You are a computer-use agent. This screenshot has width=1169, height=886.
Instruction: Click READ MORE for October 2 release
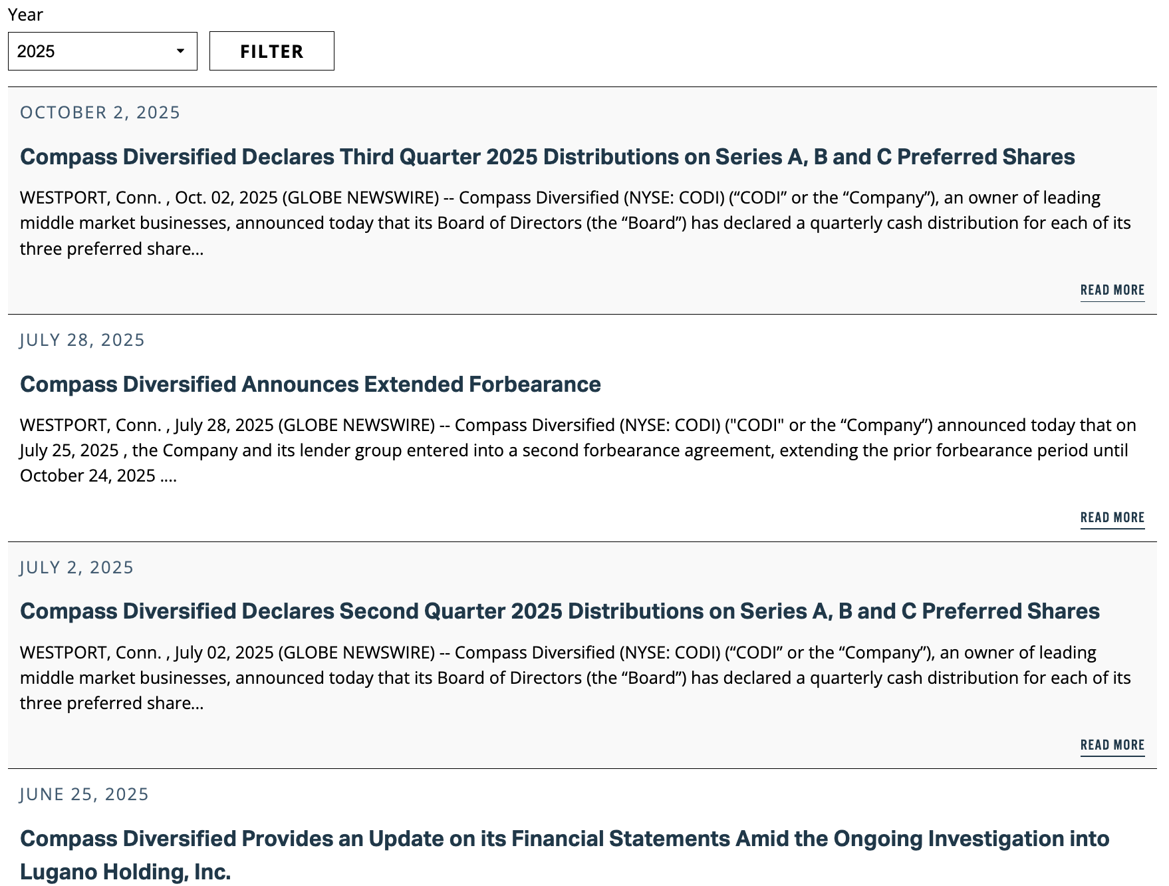coord(1112,291)
